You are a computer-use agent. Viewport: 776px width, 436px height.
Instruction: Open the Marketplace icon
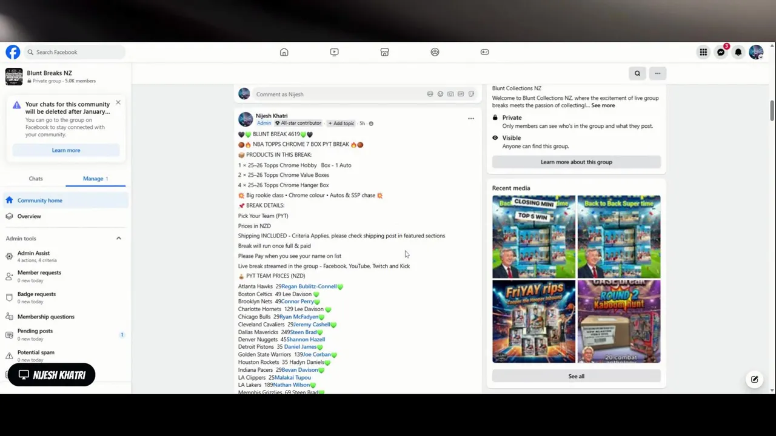pos(384,52)
